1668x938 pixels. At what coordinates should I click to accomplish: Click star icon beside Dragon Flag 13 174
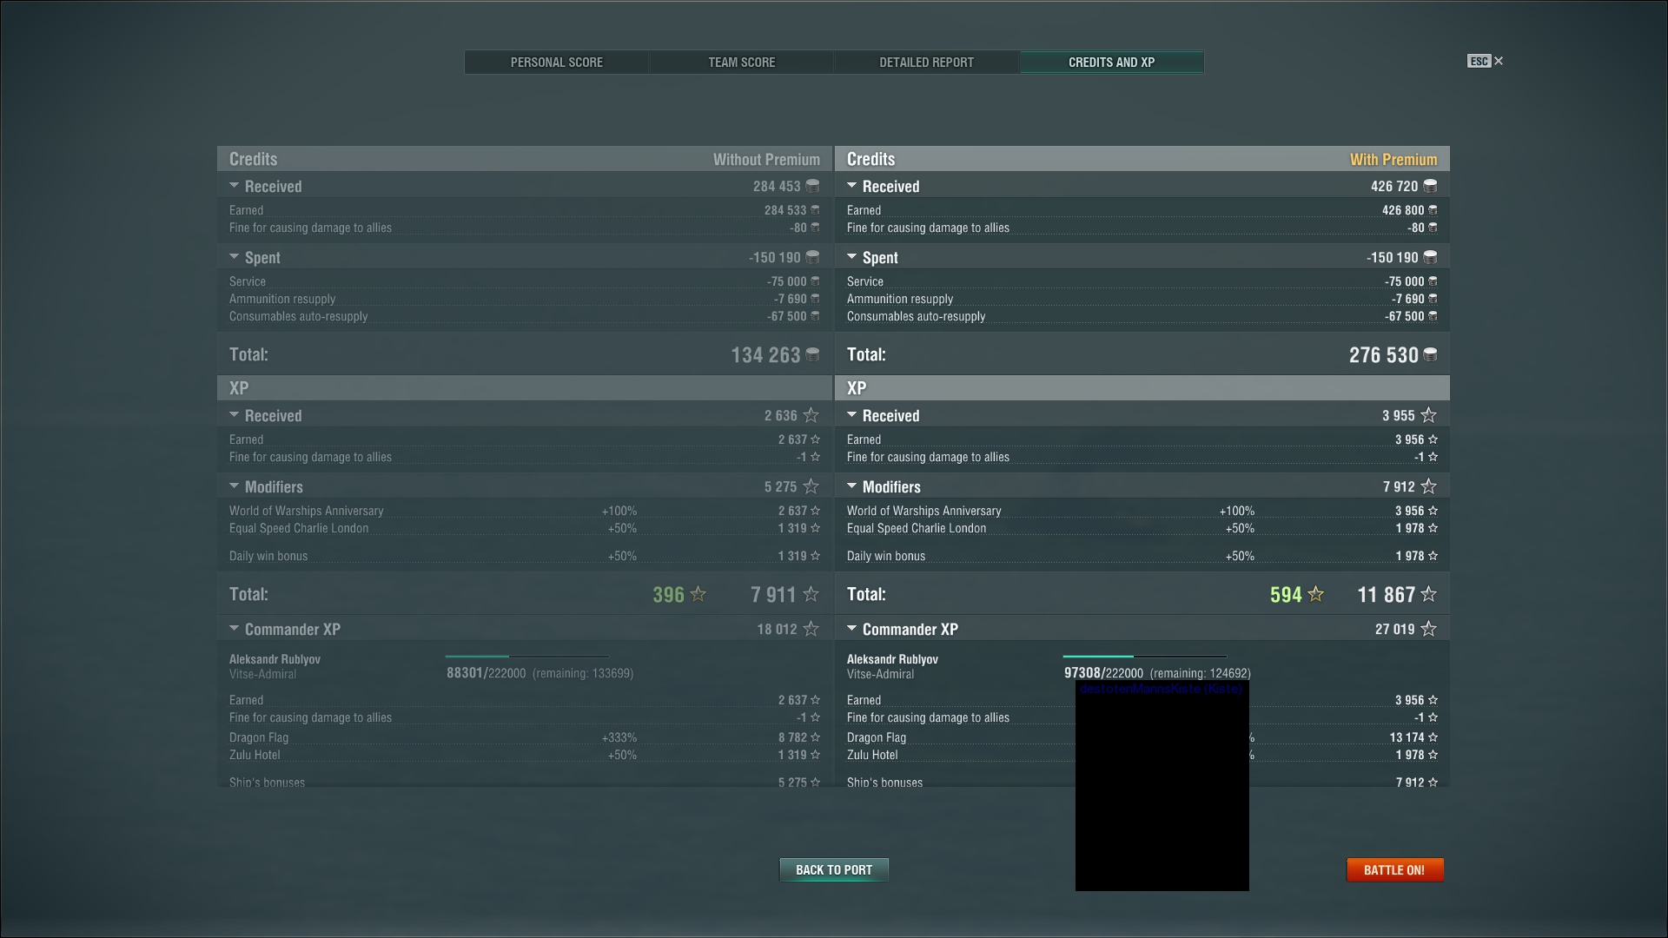pyautogui.click(x=1433, y=737)
